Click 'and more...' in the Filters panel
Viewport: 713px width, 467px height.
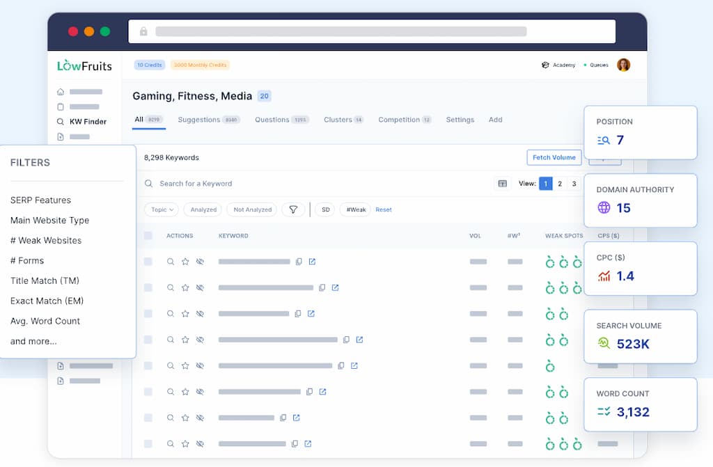pyautogui.click(x=33, y=341)
